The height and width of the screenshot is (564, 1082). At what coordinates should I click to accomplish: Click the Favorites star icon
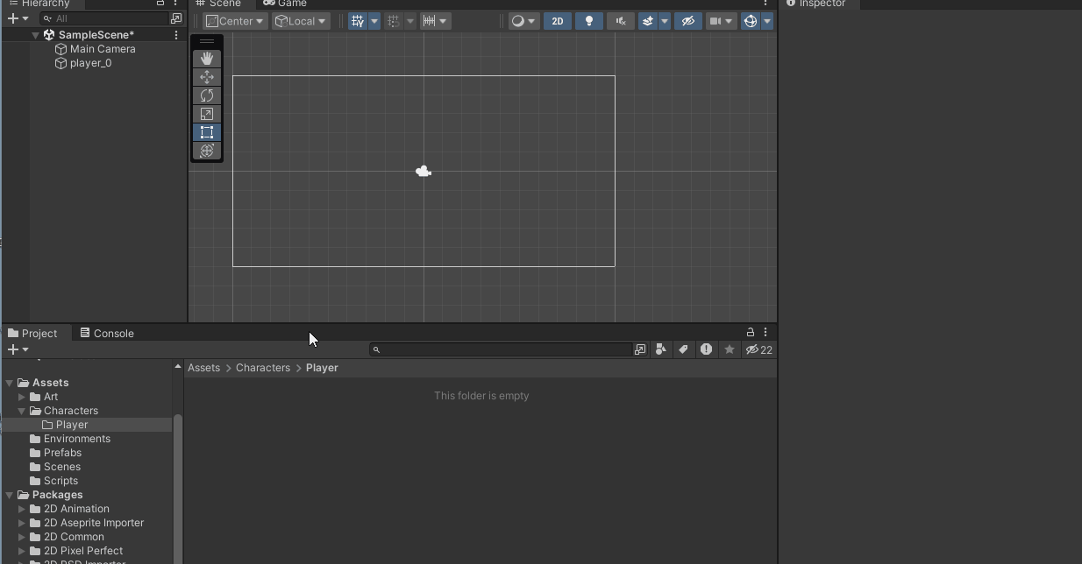(x=729, y=349)
